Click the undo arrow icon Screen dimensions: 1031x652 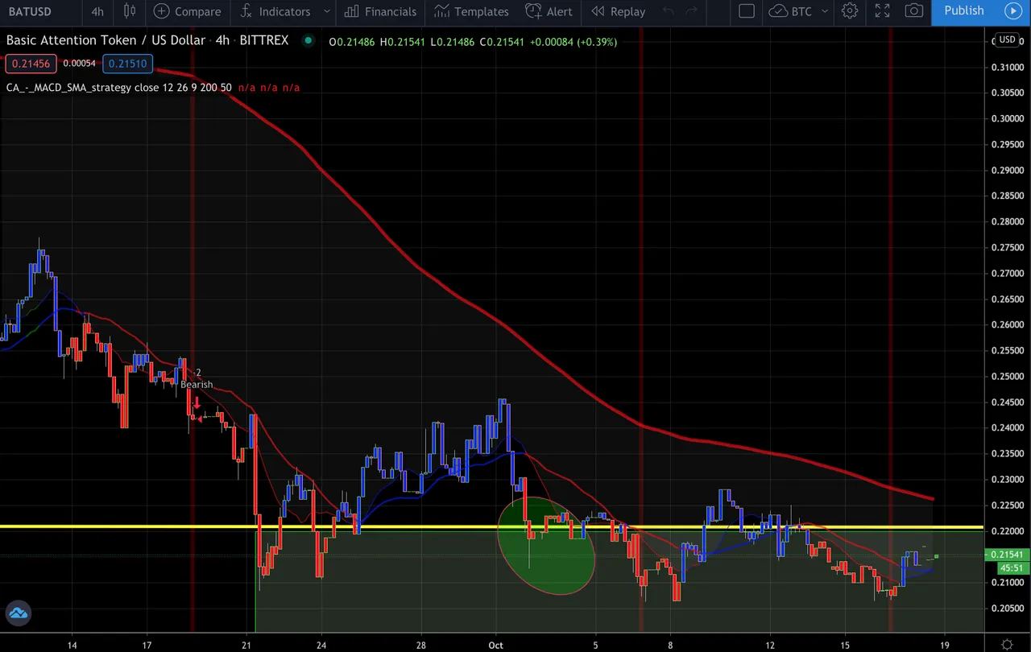(667, 11)
